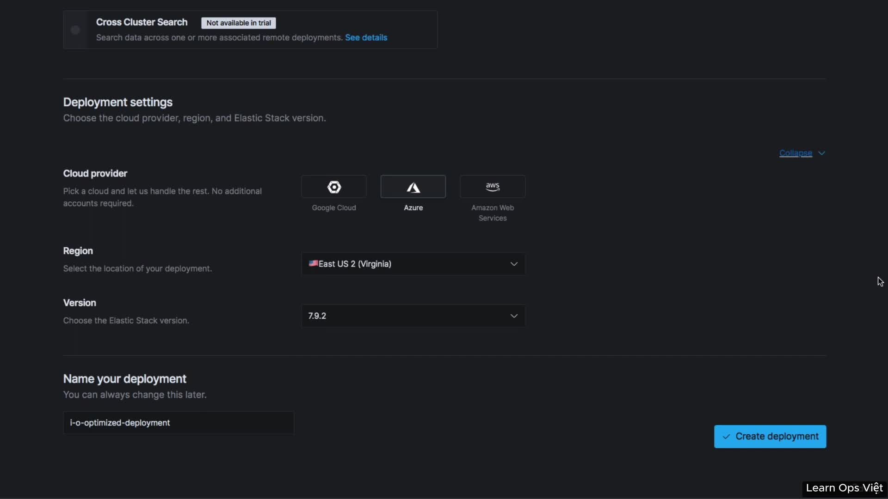Collapse the deployment settings section
888x499 pixels.
tap(795, 153)
